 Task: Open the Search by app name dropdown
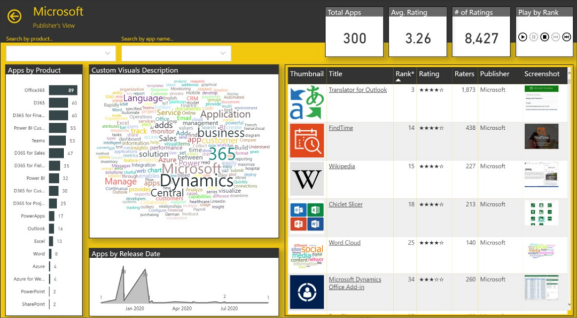click(x=176, y=53)
